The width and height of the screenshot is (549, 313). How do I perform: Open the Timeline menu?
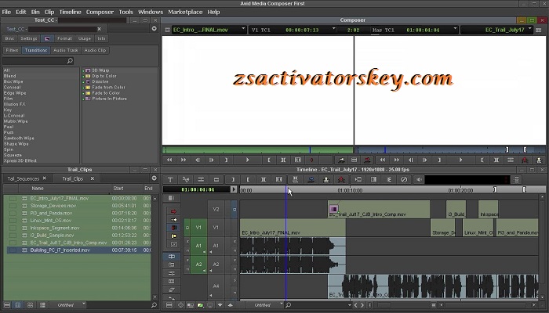(70, 12)
